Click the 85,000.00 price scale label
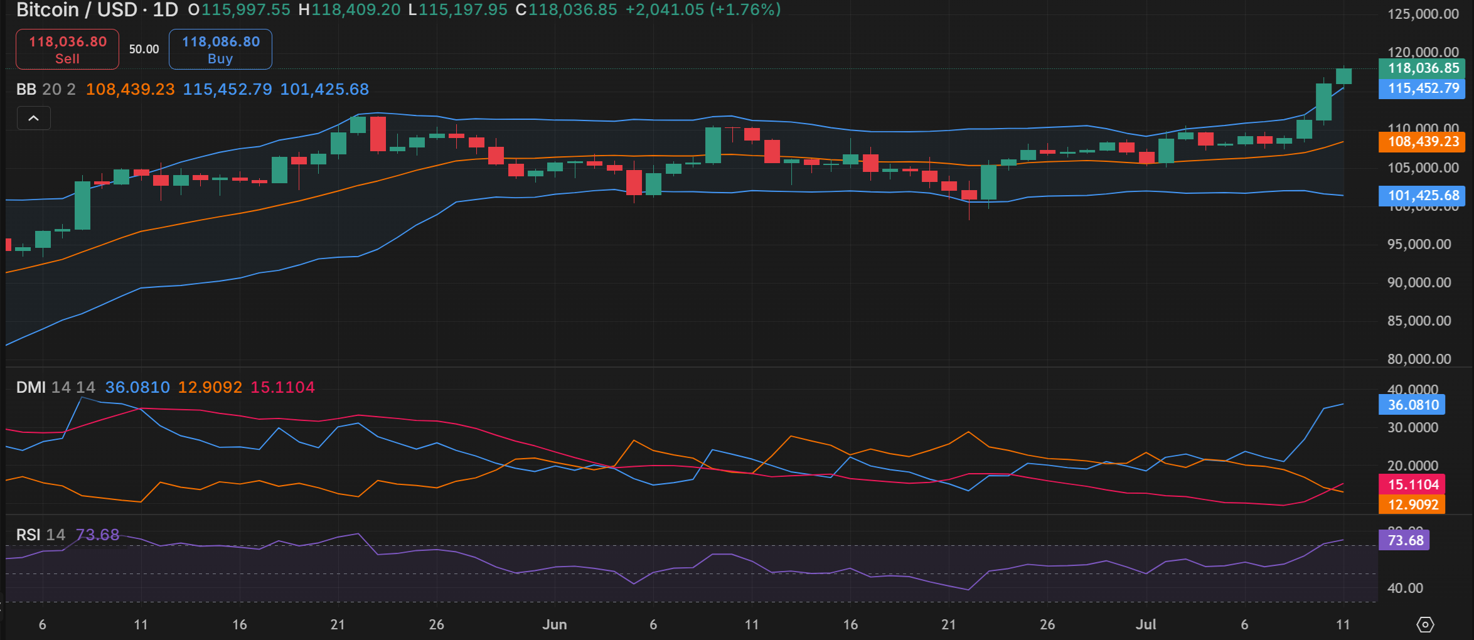 tap(1419, 321)
